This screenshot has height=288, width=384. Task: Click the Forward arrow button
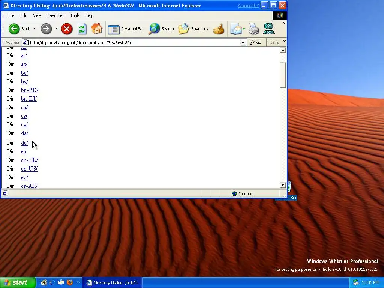coord(46,29)
